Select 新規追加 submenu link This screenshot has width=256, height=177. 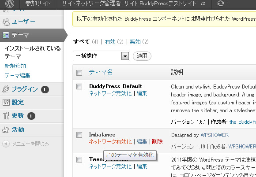[x=15, y=66]
